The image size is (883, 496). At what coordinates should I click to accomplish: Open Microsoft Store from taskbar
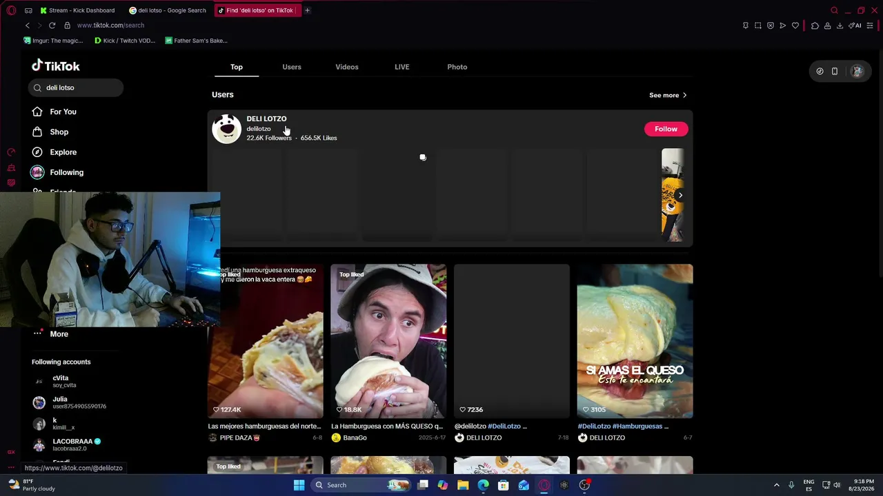tap(504, 485)
